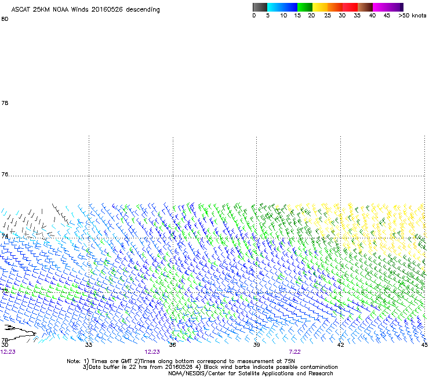The height and width of the screenshot is (377, 429).
Task: Click the 76 latitude axis label
Action: click(x=5, y=175)
